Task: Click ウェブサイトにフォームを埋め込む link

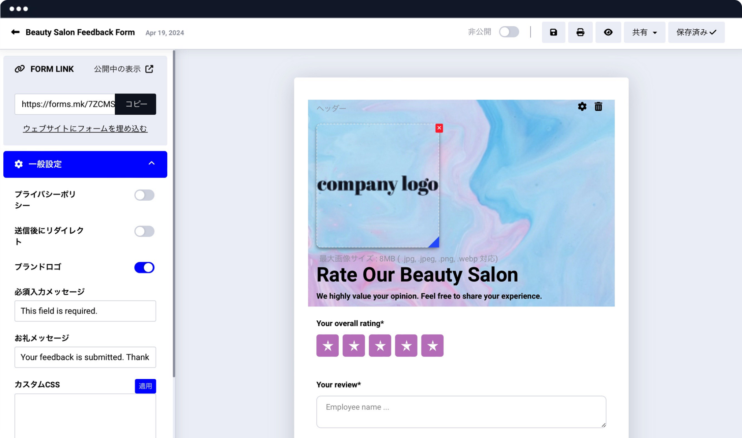Action: tap(85, 128)
